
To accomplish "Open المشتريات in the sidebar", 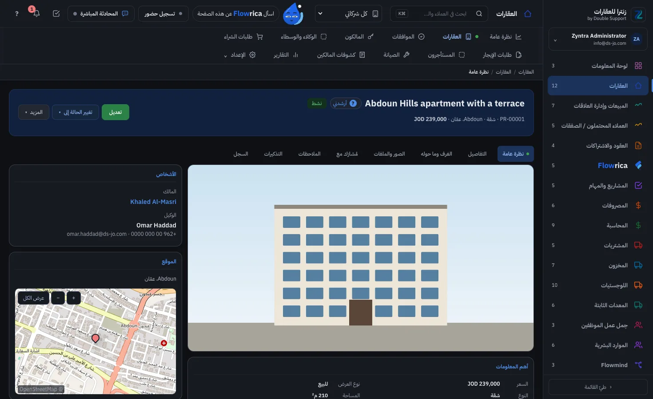I will pos(598,245).
